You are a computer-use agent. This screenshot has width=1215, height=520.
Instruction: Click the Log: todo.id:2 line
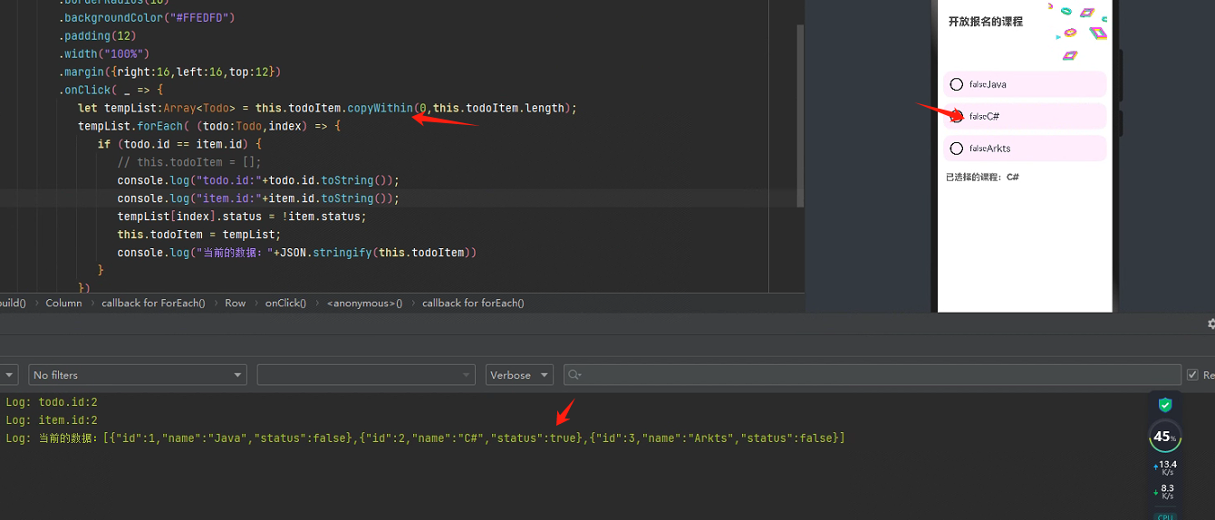pyautogui.click(x=52, y=402)
